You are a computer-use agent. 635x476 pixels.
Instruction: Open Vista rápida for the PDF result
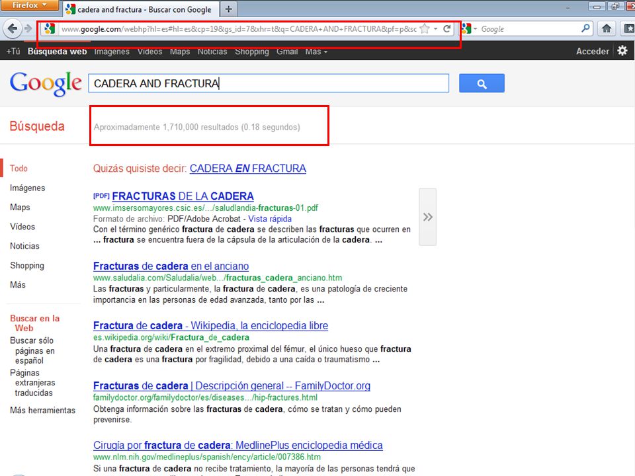tap(270, 219)
